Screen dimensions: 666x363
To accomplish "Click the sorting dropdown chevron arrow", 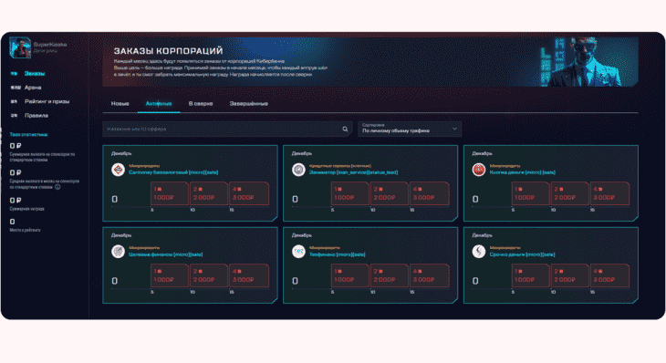I will [x=454, y=129].
